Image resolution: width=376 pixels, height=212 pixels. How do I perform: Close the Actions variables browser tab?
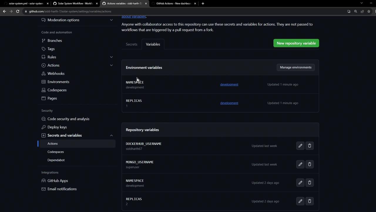(x=146, y=4)
